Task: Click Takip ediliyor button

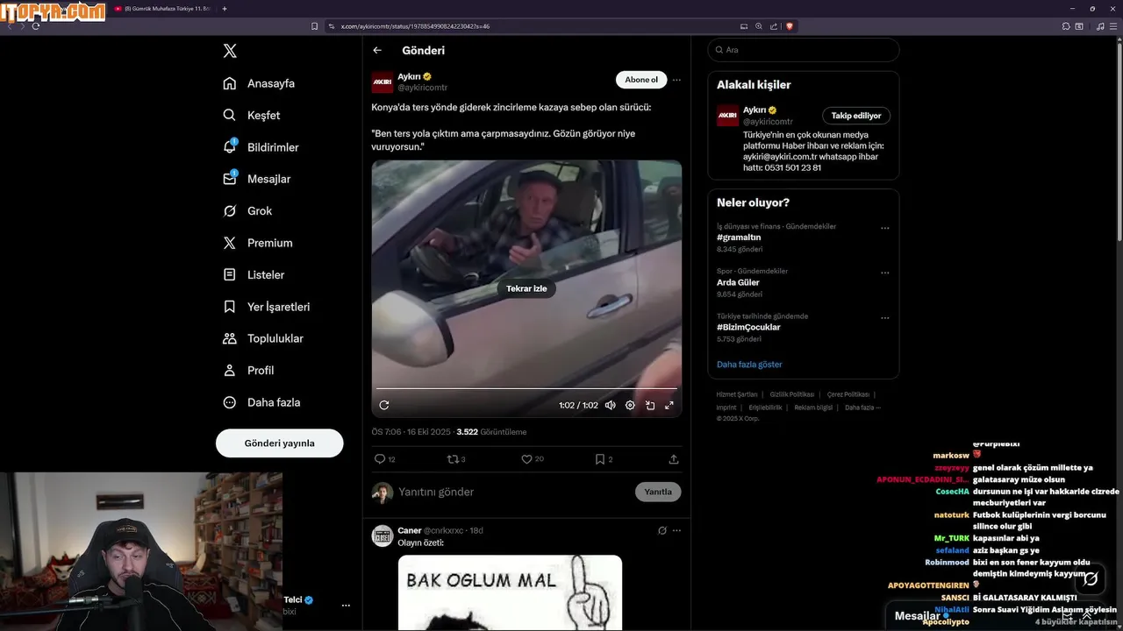Action: click(856, 116)
